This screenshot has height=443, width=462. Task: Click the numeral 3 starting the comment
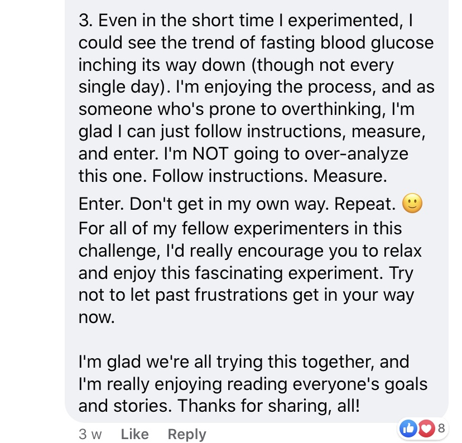(x=86, y=21)
